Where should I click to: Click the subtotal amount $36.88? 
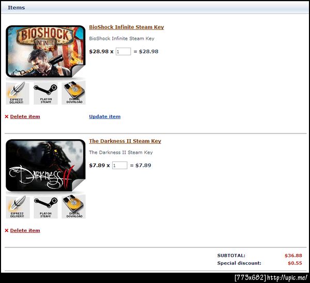293,256
